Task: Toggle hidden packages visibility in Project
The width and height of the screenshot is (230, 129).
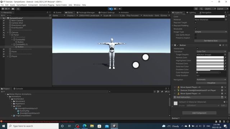Action: pos(167,92)
